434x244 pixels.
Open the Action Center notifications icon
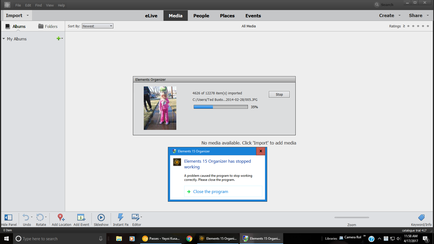click(x=425, y=239)
